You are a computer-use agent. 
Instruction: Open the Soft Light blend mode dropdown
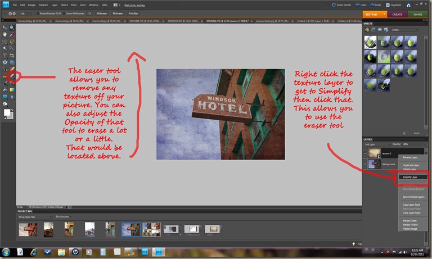[x=379, y=144]
